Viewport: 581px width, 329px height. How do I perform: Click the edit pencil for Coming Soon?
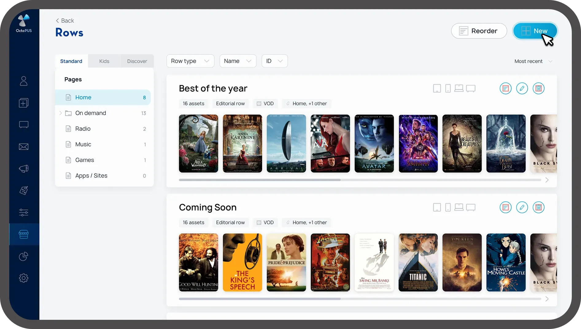522,207
